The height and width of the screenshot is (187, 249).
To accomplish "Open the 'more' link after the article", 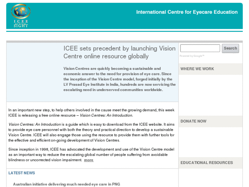I will click(89, 160).
